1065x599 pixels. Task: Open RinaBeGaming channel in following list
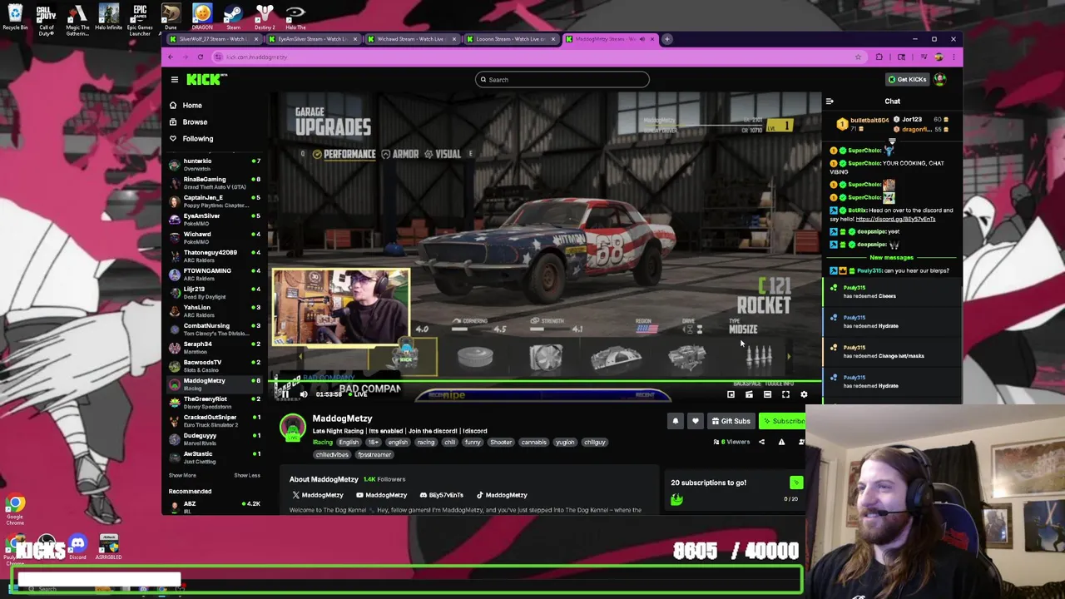click(215, 183)
